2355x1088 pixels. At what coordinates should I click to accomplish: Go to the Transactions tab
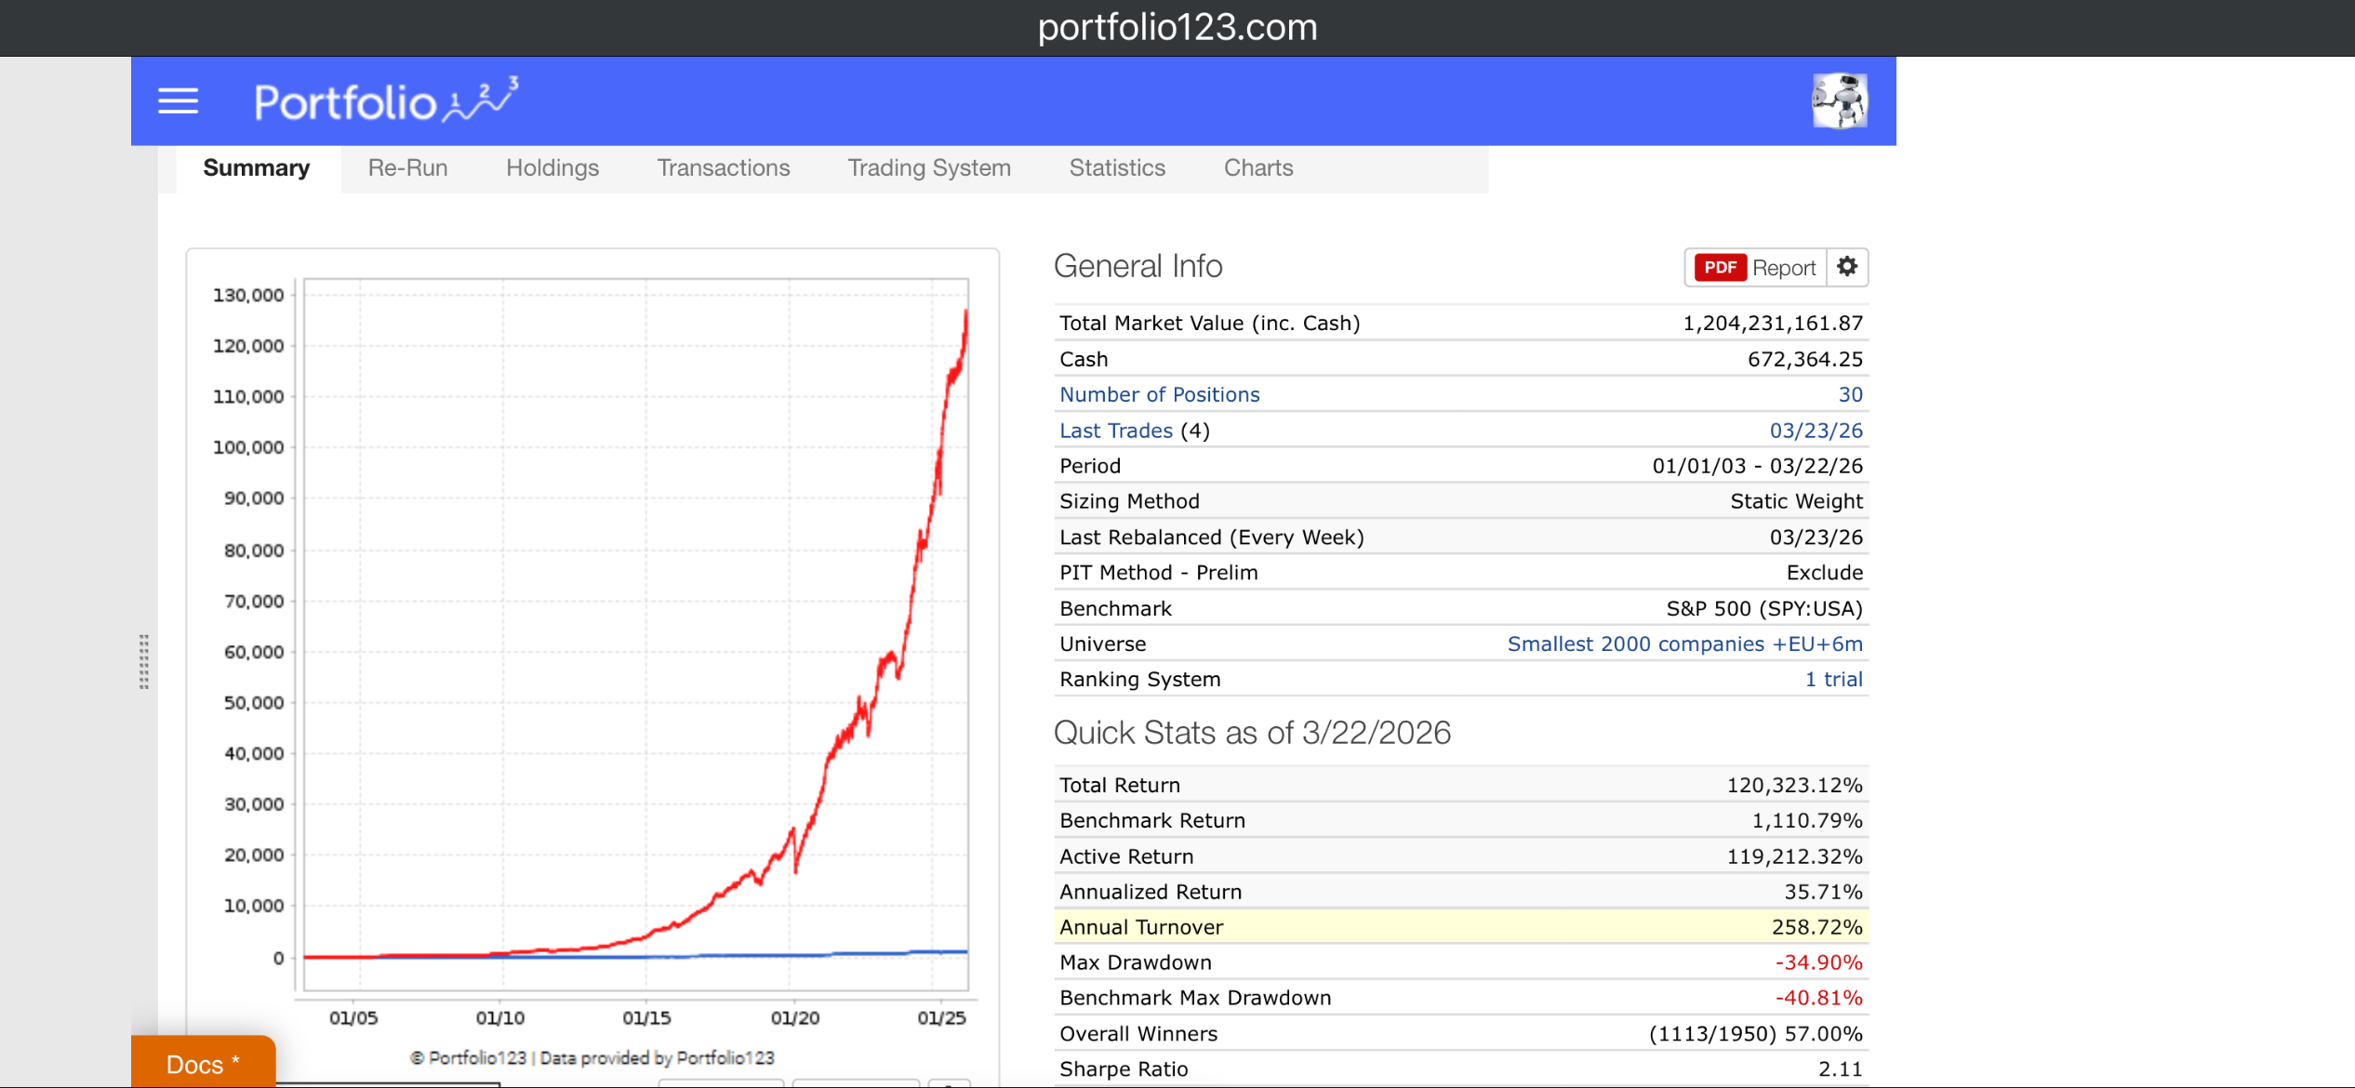point(723,168)
